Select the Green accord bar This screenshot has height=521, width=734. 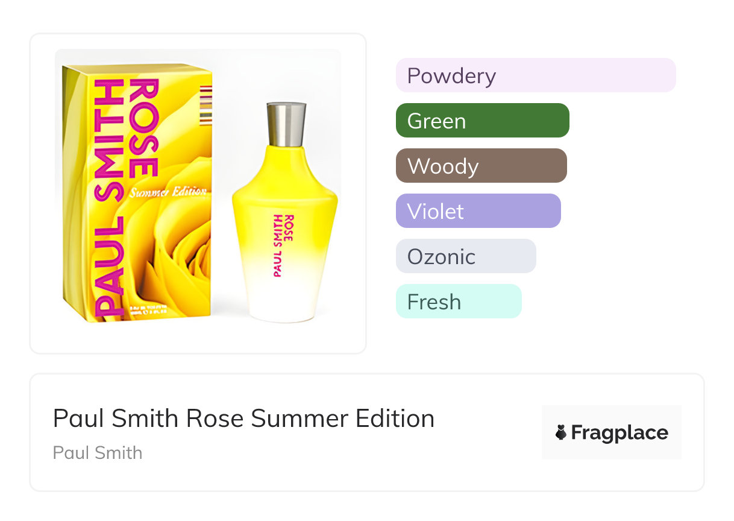(482, 121)
